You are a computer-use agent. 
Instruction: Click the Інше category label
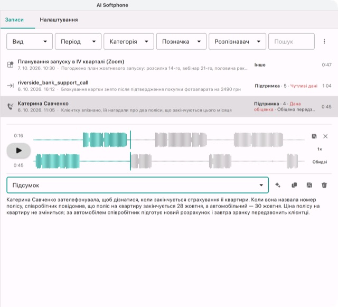(x=260, y=65)
